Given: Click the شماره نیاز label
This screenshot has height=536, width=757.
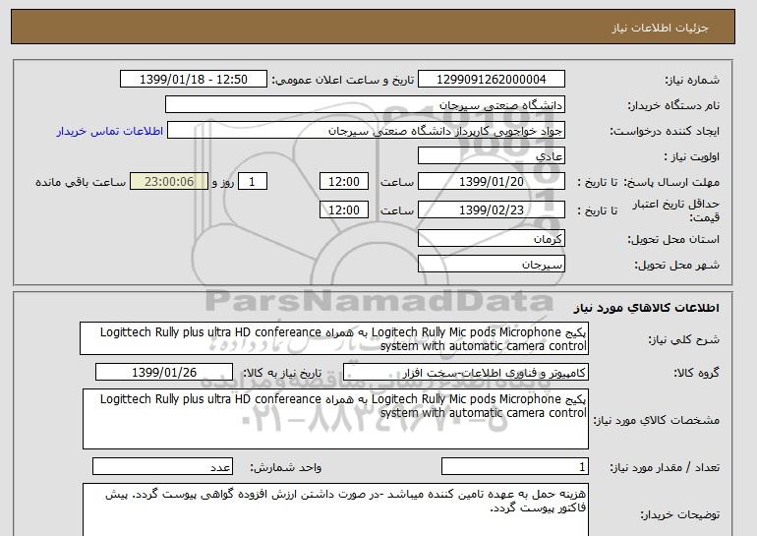Looking at the screenshot, I should tap(693, 80).
